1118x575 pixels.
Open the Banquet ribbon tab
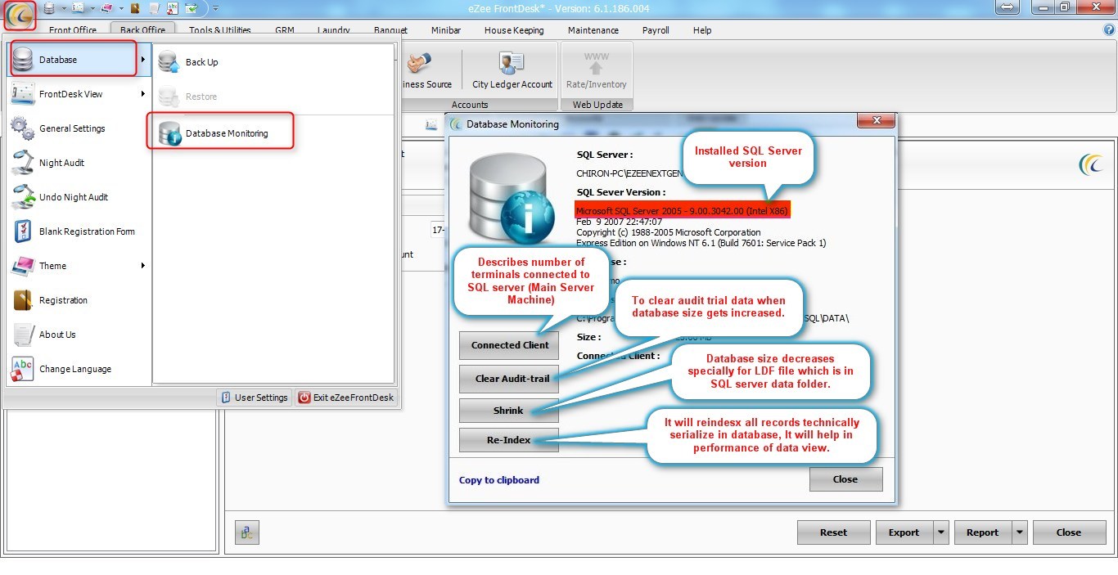[x=390, y=30]
